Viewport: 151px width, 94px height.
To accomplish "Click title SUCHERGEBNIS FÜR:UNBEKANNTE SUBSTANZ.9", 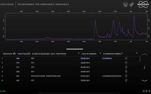I will [43, 4].
